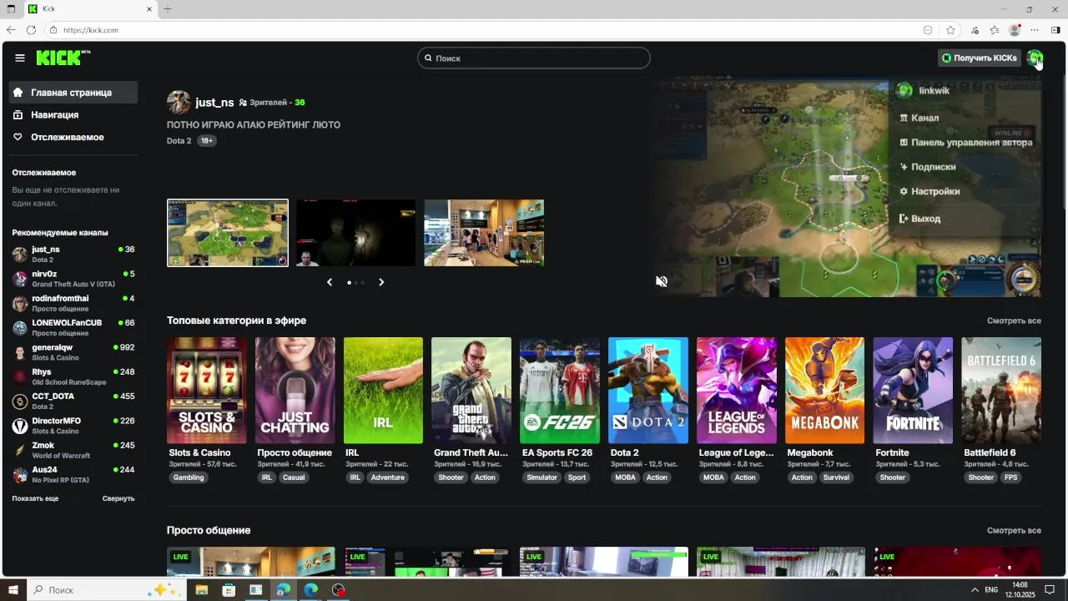The height and width of the screenshot is (601, 1068).
Task: Open the IRL category card
Action: click(383, 391)
